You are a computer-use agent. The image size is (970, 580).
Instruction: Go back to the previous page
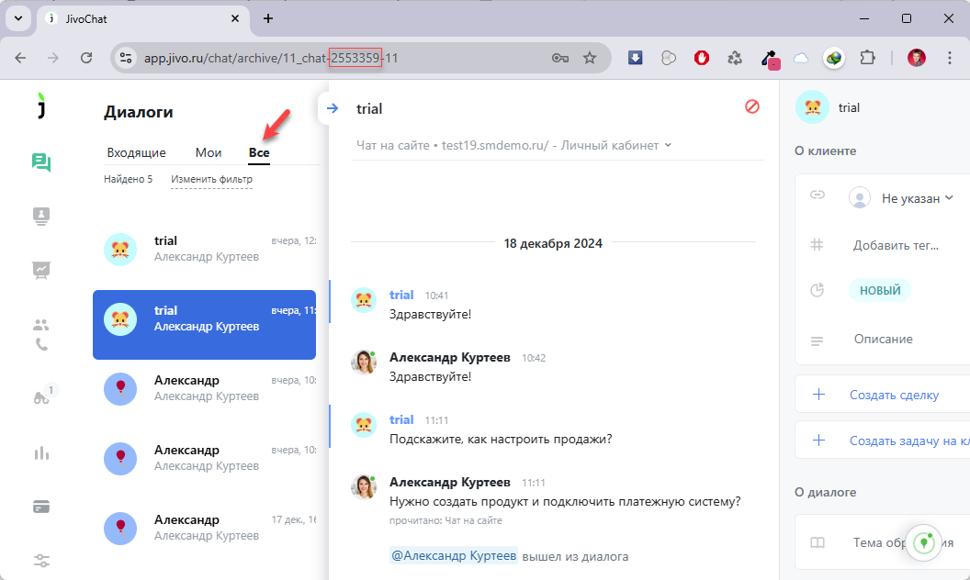coord(20,58)
